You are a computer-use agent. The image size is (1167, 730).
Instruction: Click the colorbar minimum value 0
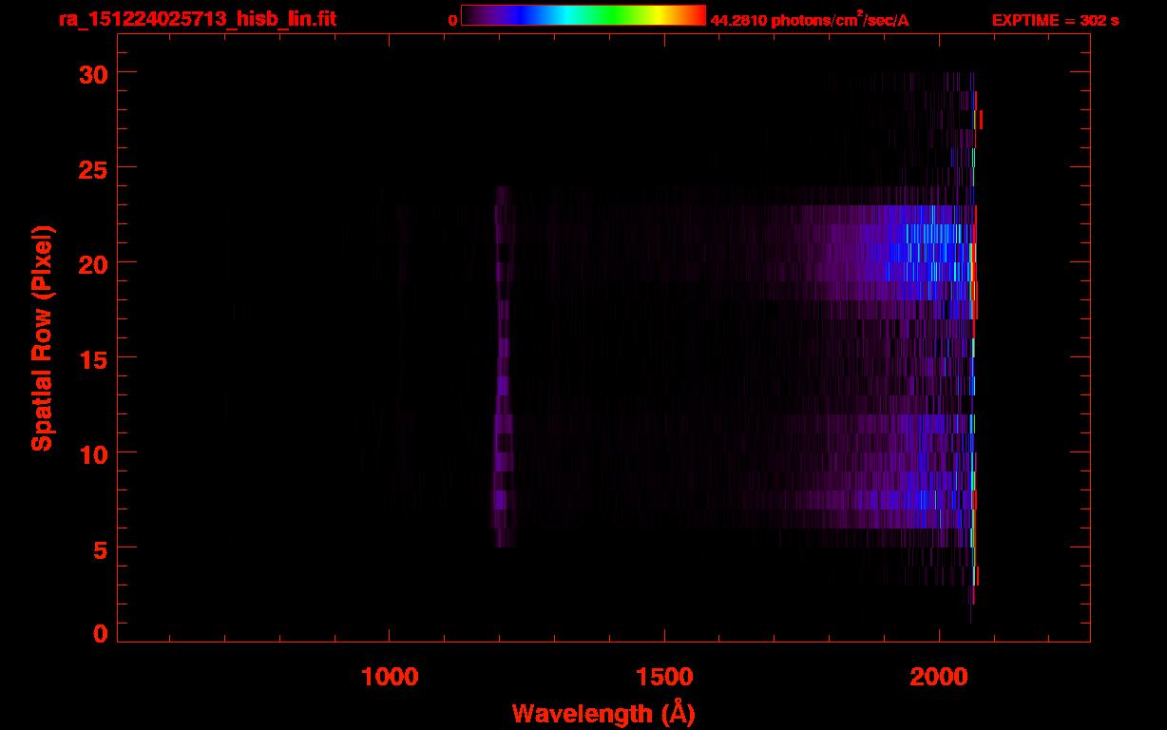point(453,20)
